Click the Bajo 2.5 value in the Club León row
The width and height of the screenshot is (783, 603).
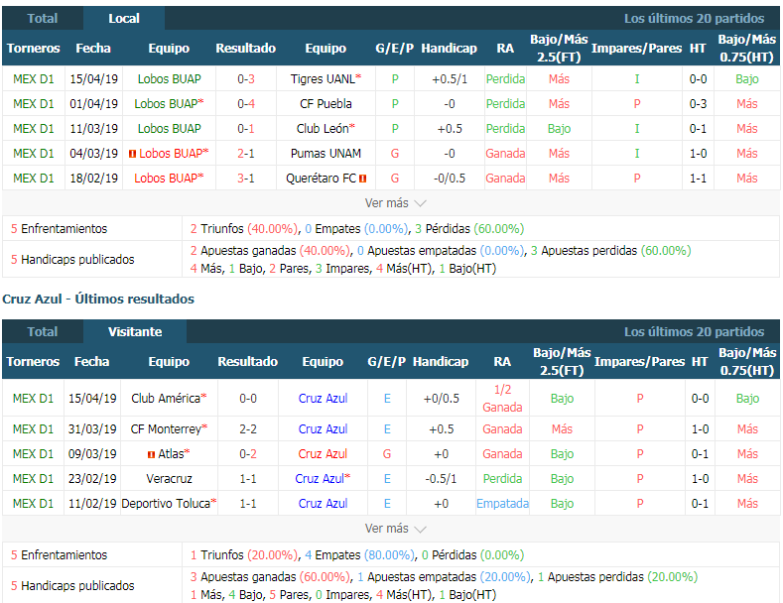tap(560, 129)
